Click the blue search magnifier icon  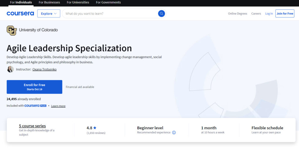[x=161, y=14]
